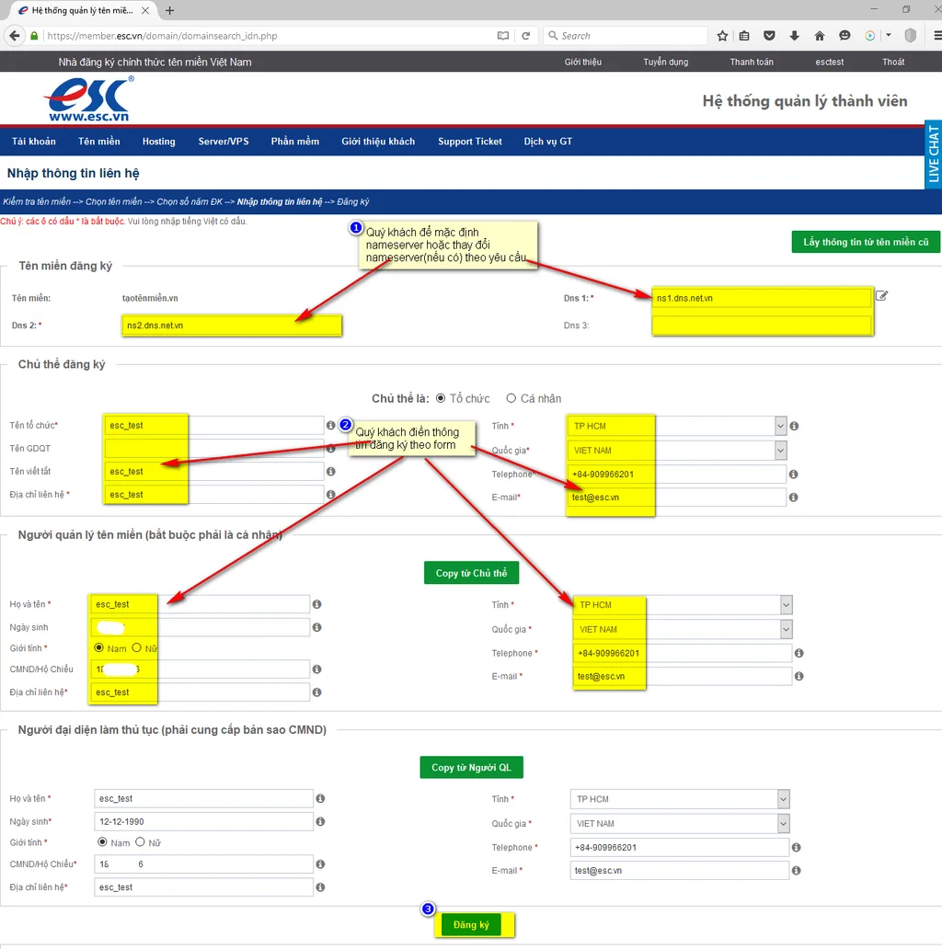Open the downloads arrow icon

(x=794, y=36)
